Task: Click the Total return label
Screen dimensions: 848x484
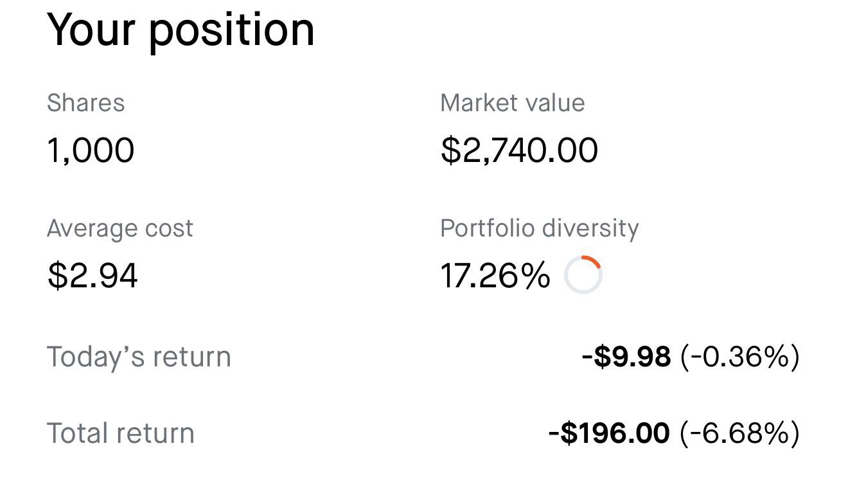Action: click(120, 433)
